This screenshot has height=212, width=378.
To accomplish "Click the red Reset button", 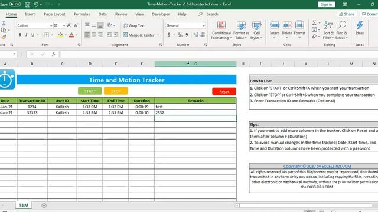I will tap(224, 92).
